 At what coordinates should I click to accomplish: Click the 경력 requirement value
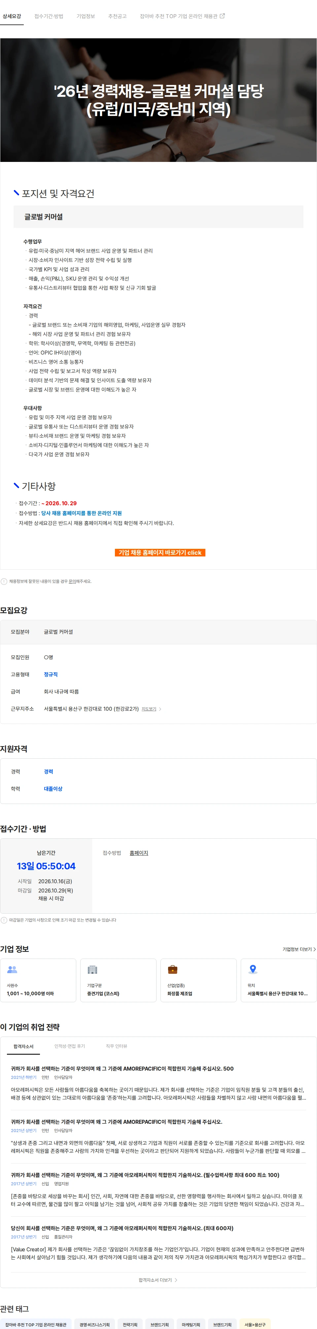(49, 771)
